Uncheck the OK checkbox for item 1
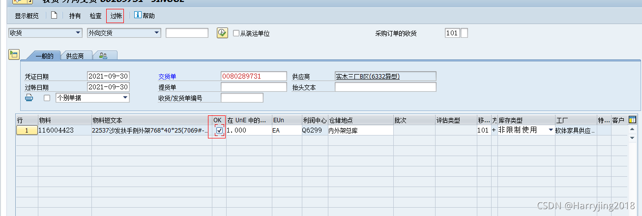 (x=219, y=130)
